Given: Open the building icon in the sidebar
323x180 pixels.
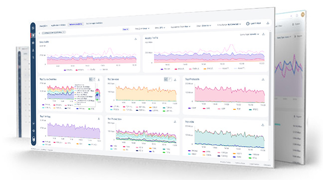Looking at the screenshot, I should click(x=33, y=43).
